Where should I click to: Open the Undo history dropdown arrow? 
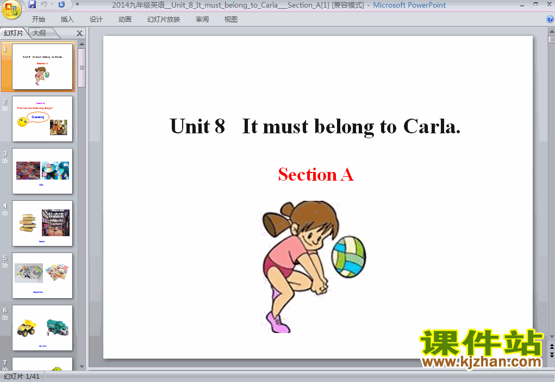(x=52, y=4)
